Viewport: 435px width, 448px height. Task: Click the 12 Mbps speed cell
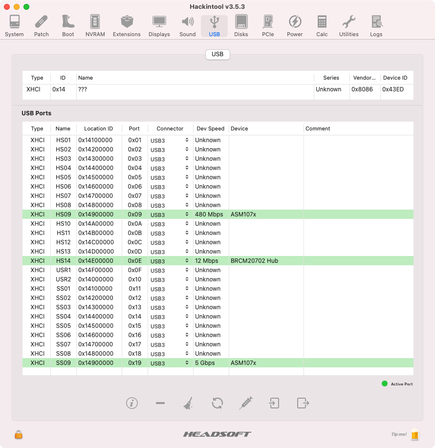pos(207,260)
